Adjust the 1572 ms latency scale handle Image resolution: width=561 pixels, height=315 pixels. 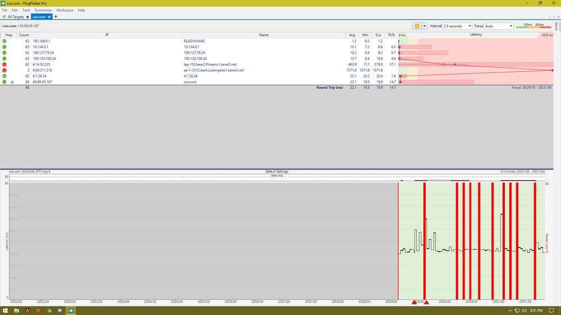(547, 35)
